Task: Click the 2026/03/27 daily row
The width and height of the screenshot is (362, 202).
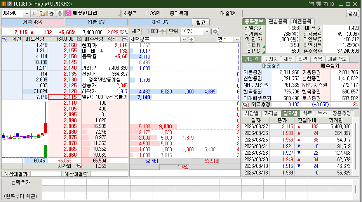Action: tap(298, 127)
